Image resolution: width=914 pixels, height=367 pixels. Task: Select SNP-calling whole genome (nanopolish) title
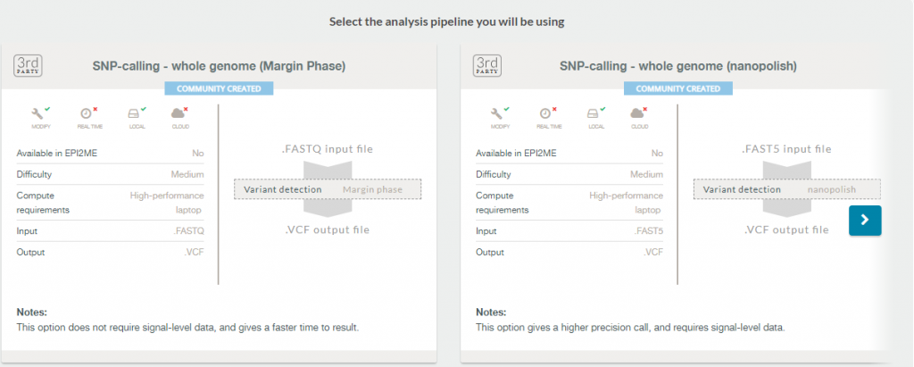pyautogui.click(x=678, y=66)
